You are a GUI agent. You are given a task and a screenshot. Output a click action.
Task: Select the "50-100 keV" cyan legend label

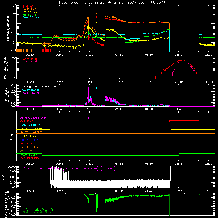[31, 17]
